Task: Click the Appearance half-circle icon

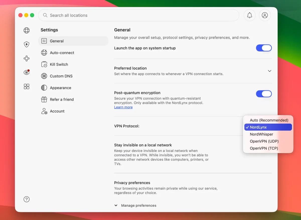Action: coord(44,88)
